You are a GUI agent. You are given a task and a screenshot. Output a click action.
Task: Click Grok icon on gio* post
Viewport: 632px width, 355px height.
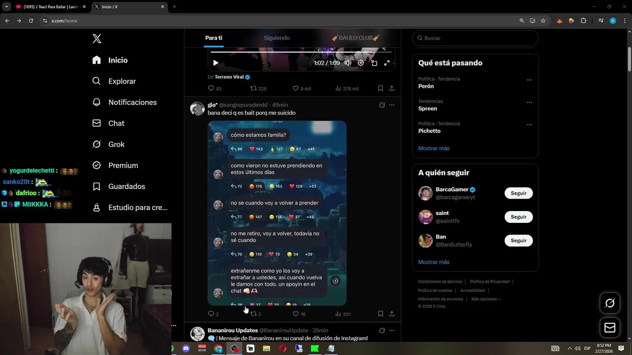click(382, 105)
